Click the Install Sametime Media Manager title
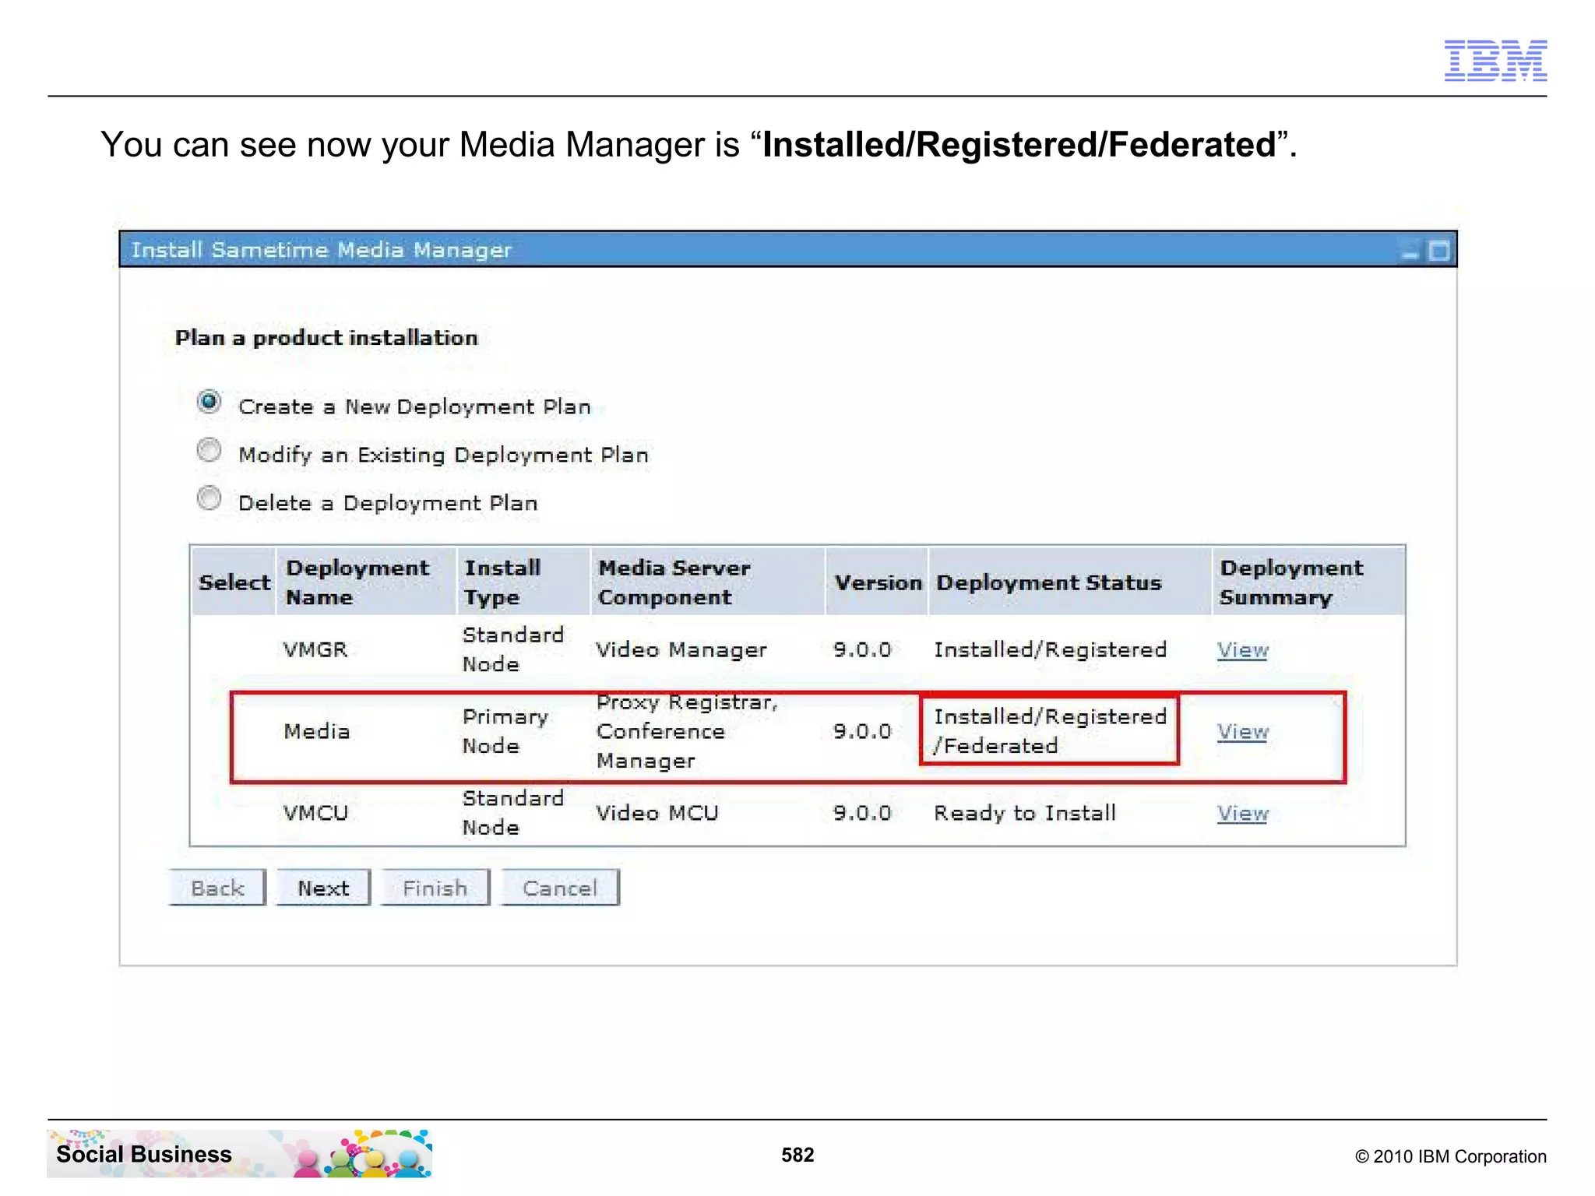This screenshot has height=1196, width=1595. [322, 250]
